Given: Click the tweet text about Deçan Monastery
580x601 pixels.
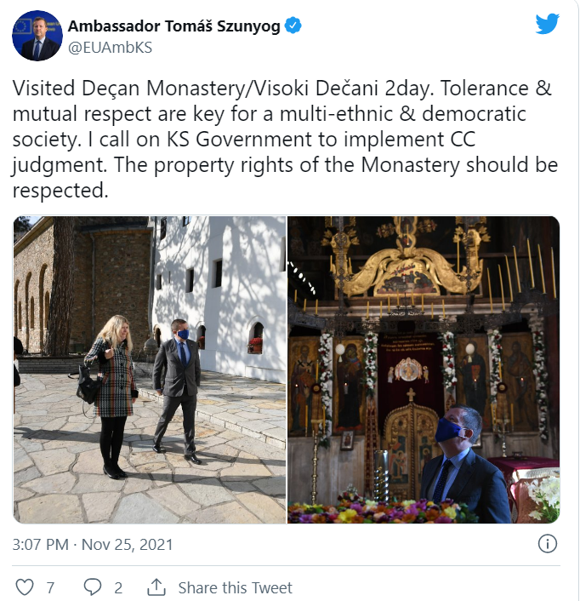Looking at the screenshot, I should tap(285, 139).
